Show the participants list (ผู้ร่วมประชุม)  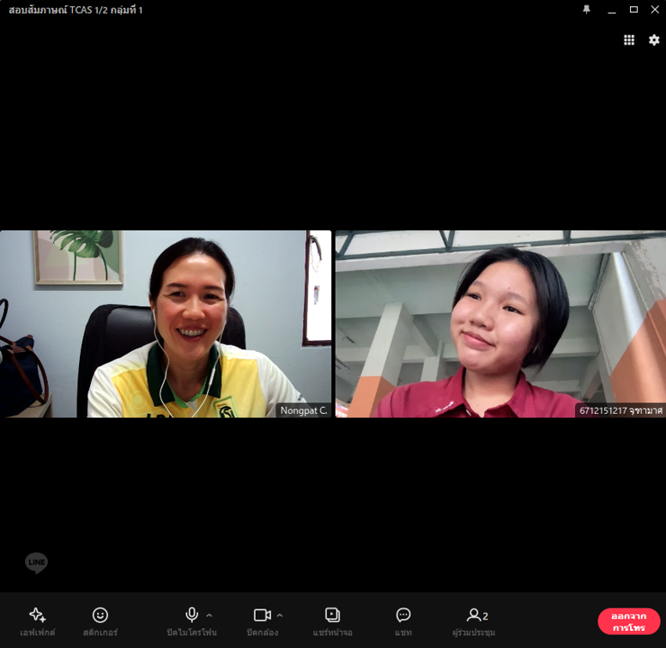click(474, 621)
